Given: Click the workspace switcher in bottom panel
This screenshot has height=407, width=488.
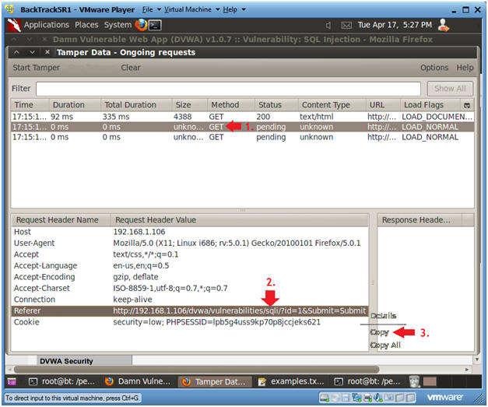Looking at the screenshot, I should 430,381.
